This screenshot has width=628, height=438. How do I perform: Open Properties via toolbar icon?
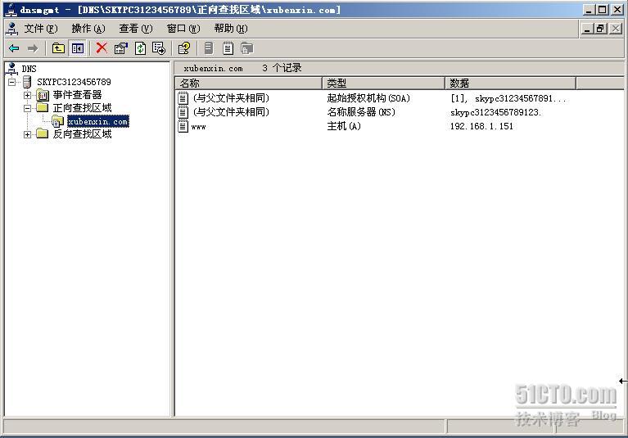pyautogui.click(x=121, y=48)
